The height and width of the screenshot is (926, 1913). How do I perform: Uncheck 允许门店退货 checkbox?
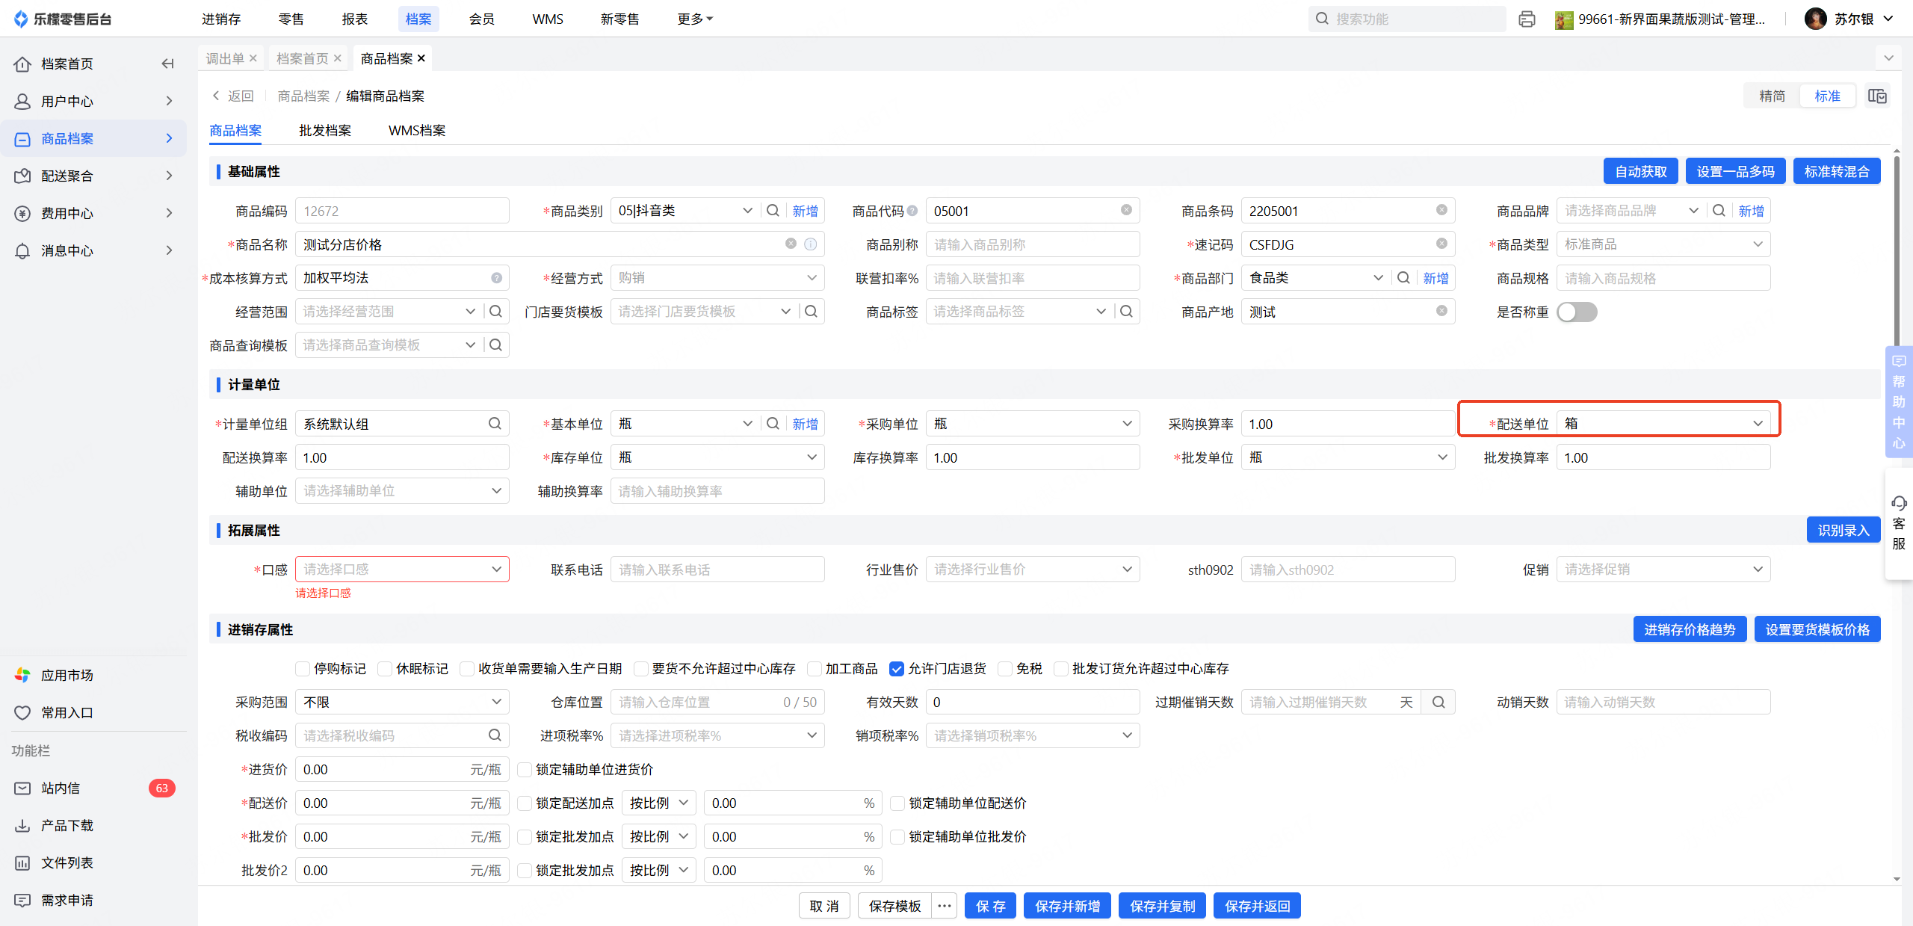click(x=897, y=668)
